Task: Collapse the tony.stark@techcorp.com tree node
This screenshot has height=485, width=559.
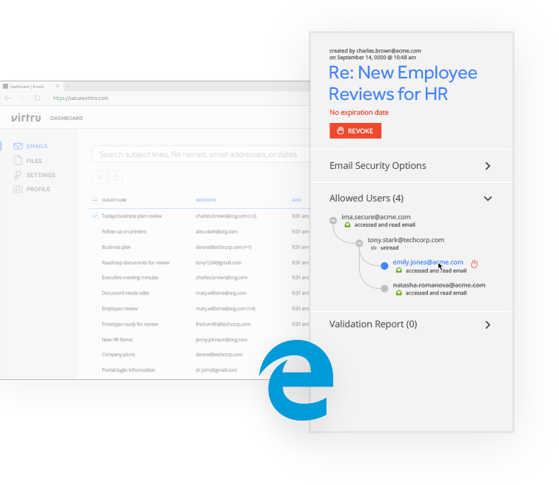Action: [x=359, y=243]
